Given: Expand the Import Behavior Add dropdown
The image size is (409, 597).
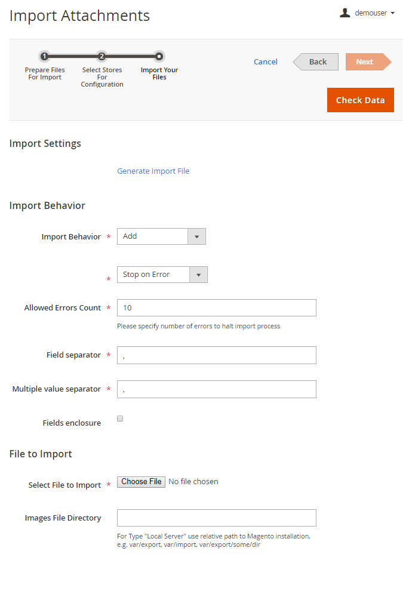Looking at the screenshot, I should [x=161, y=236].
